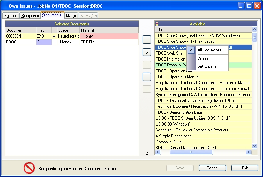
Task: Click the Stage column header
Action: [68, 30]
